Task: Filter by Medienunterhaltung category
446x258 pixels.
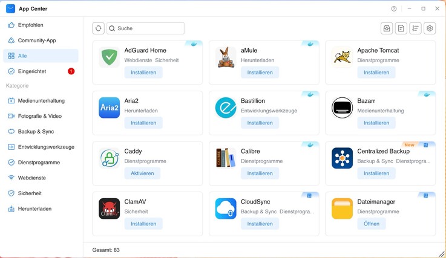Action: [41, 100]
